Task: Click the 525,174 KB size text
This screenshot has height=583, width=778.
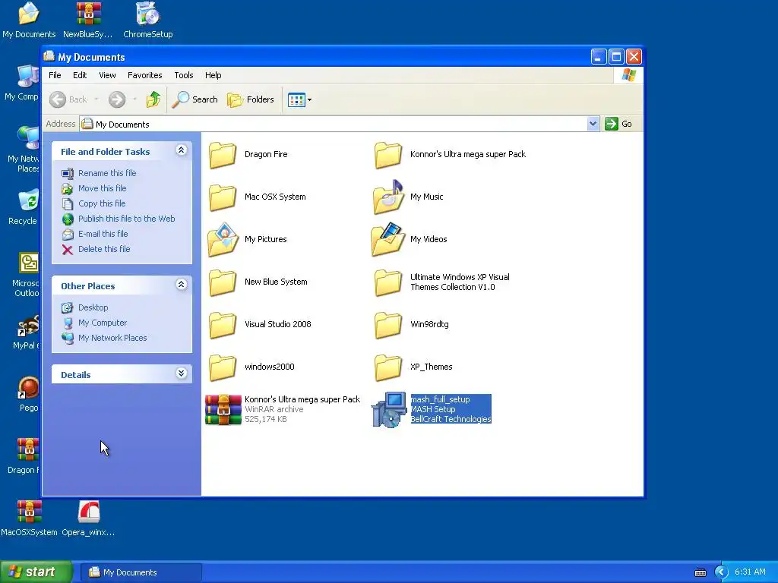Action: point(265,419)
